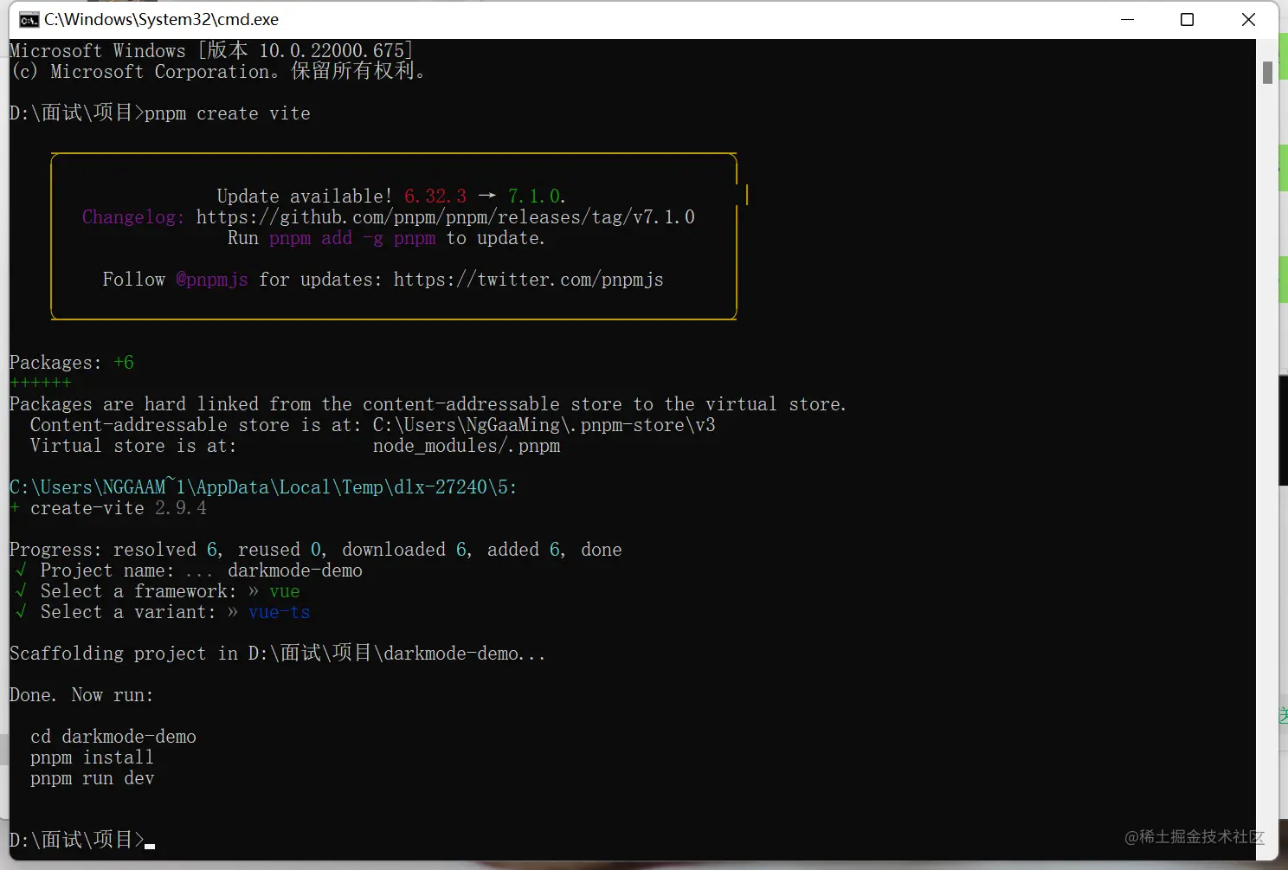Click the "pnpm run dev" line

93,778
